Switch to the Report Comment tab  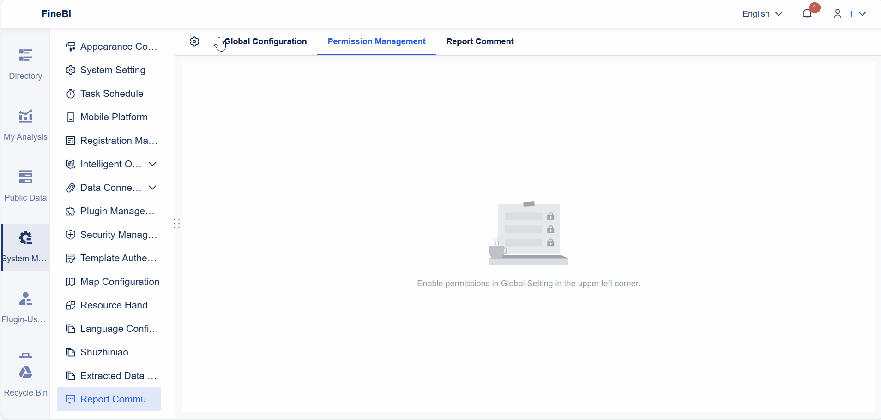479,41
